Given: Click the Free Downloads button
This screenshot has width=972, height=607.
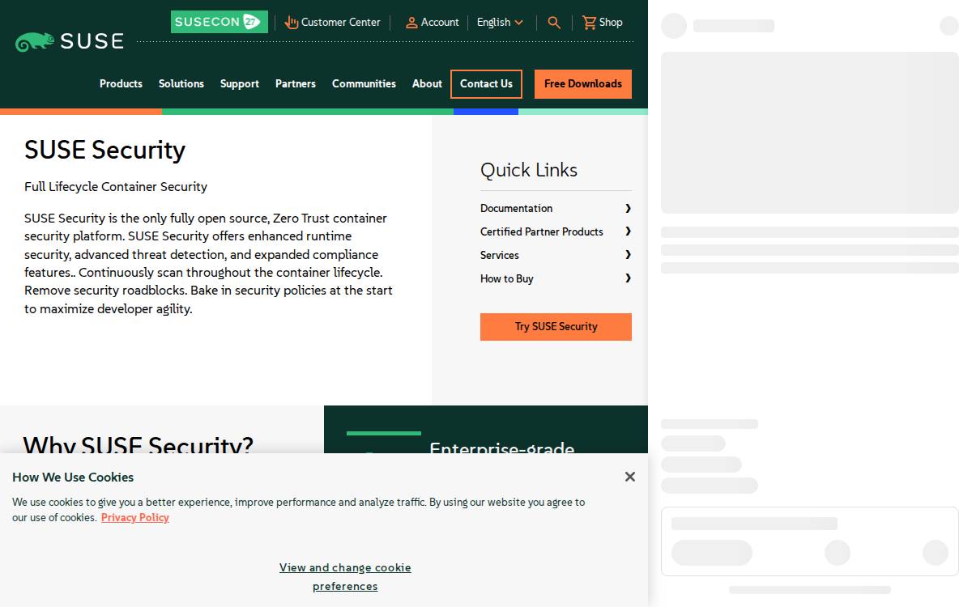Looking at the screenshot, I should click(x=583, y=84).
